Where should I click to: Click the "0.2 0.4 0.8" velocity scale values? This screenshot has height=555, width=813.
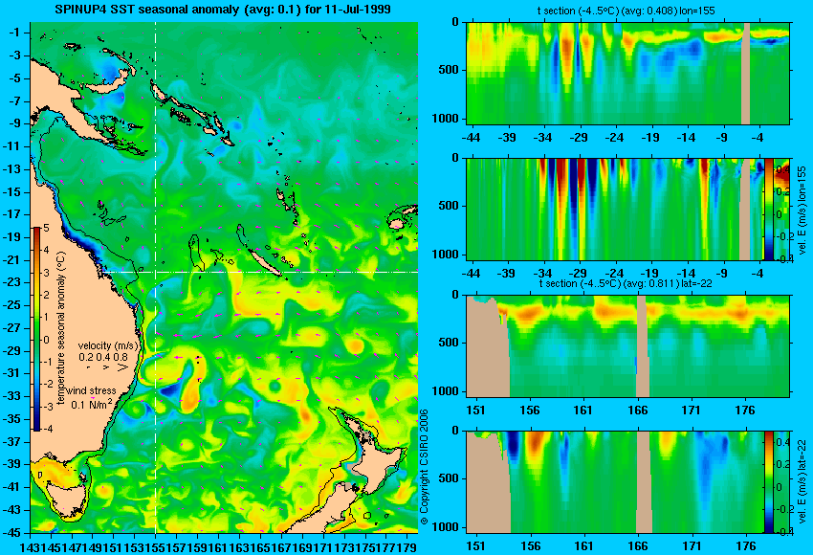coord(103,357)
